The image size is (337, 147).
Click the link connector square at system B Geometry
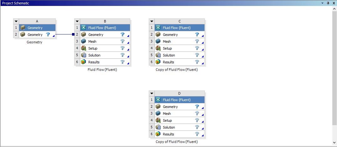73,34
